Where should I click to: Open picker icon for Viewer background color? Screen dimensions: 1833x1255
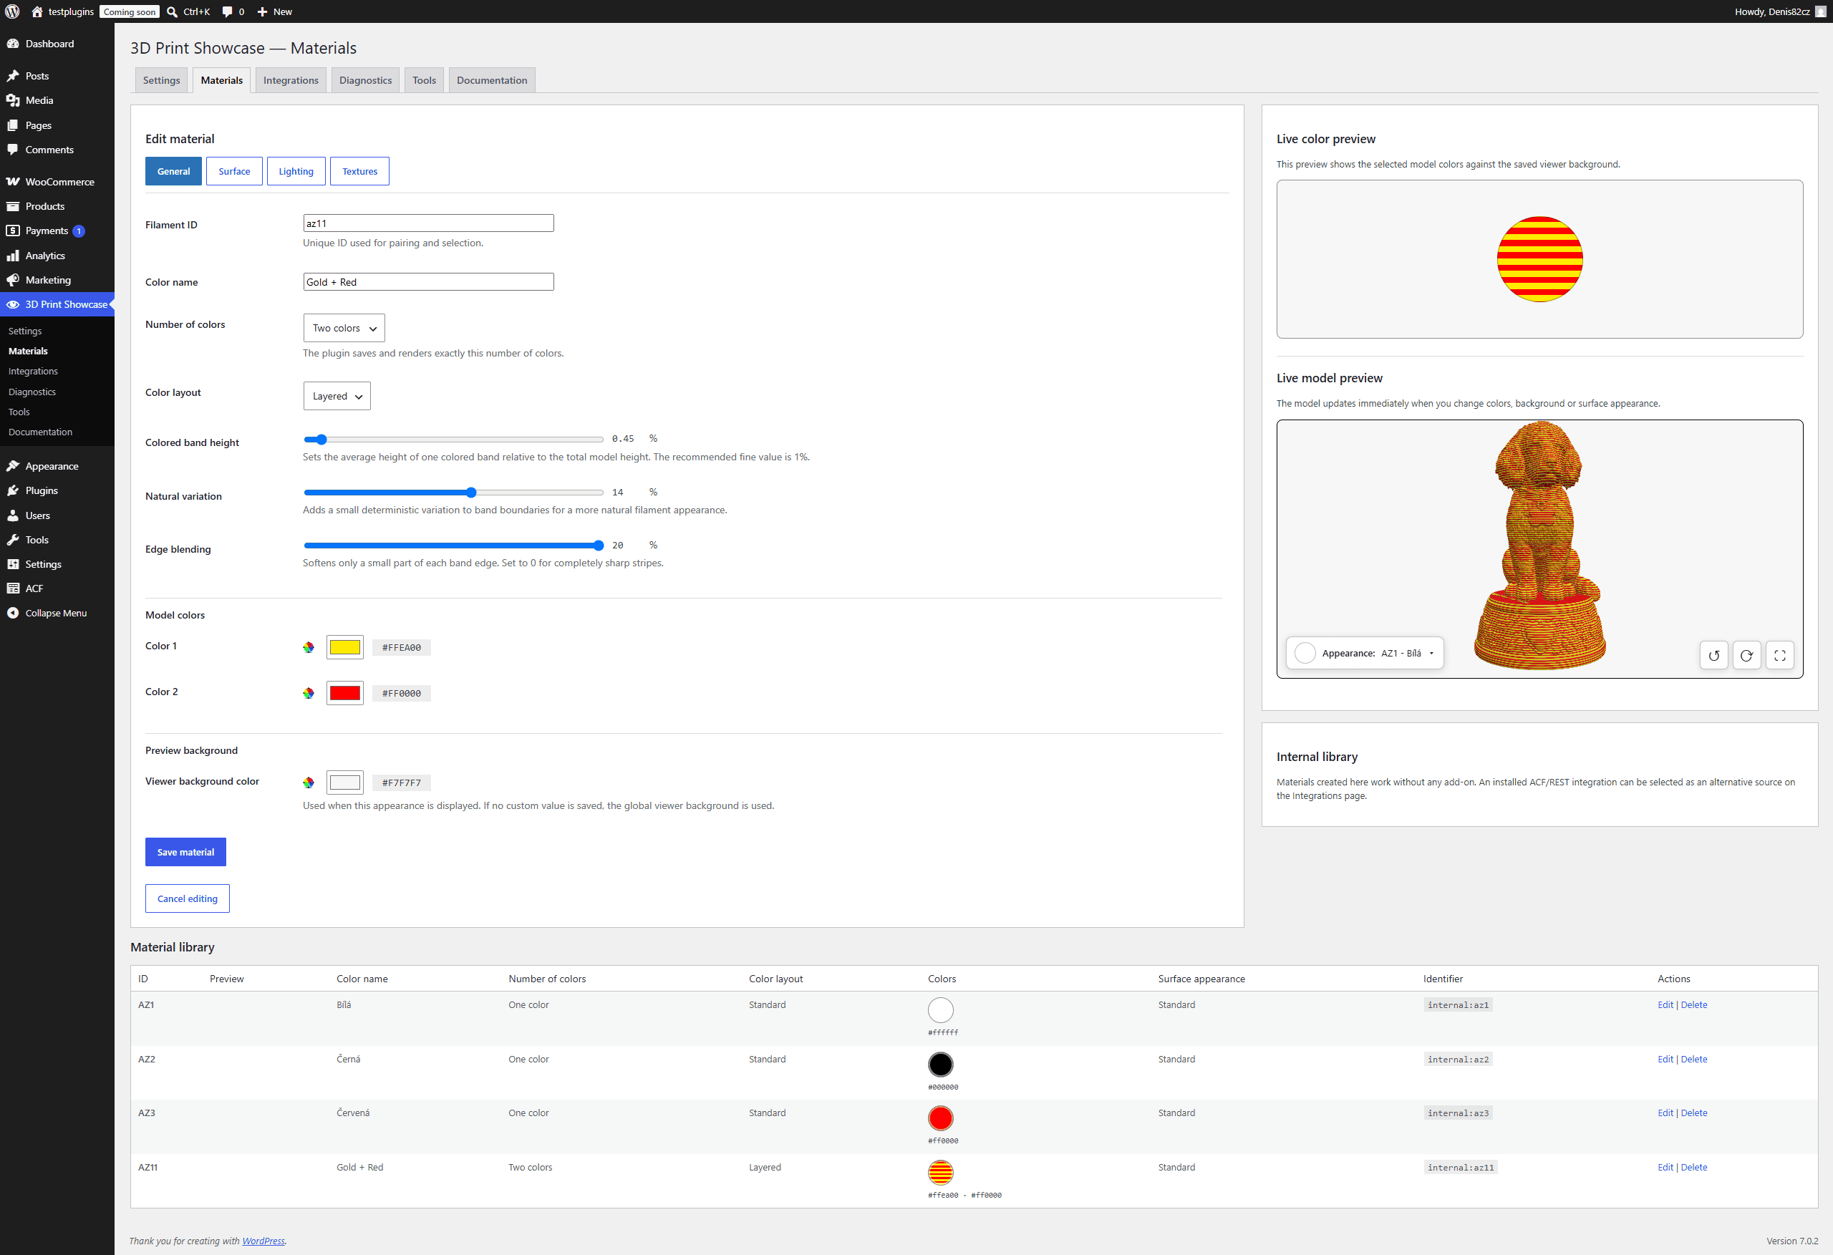309,782
